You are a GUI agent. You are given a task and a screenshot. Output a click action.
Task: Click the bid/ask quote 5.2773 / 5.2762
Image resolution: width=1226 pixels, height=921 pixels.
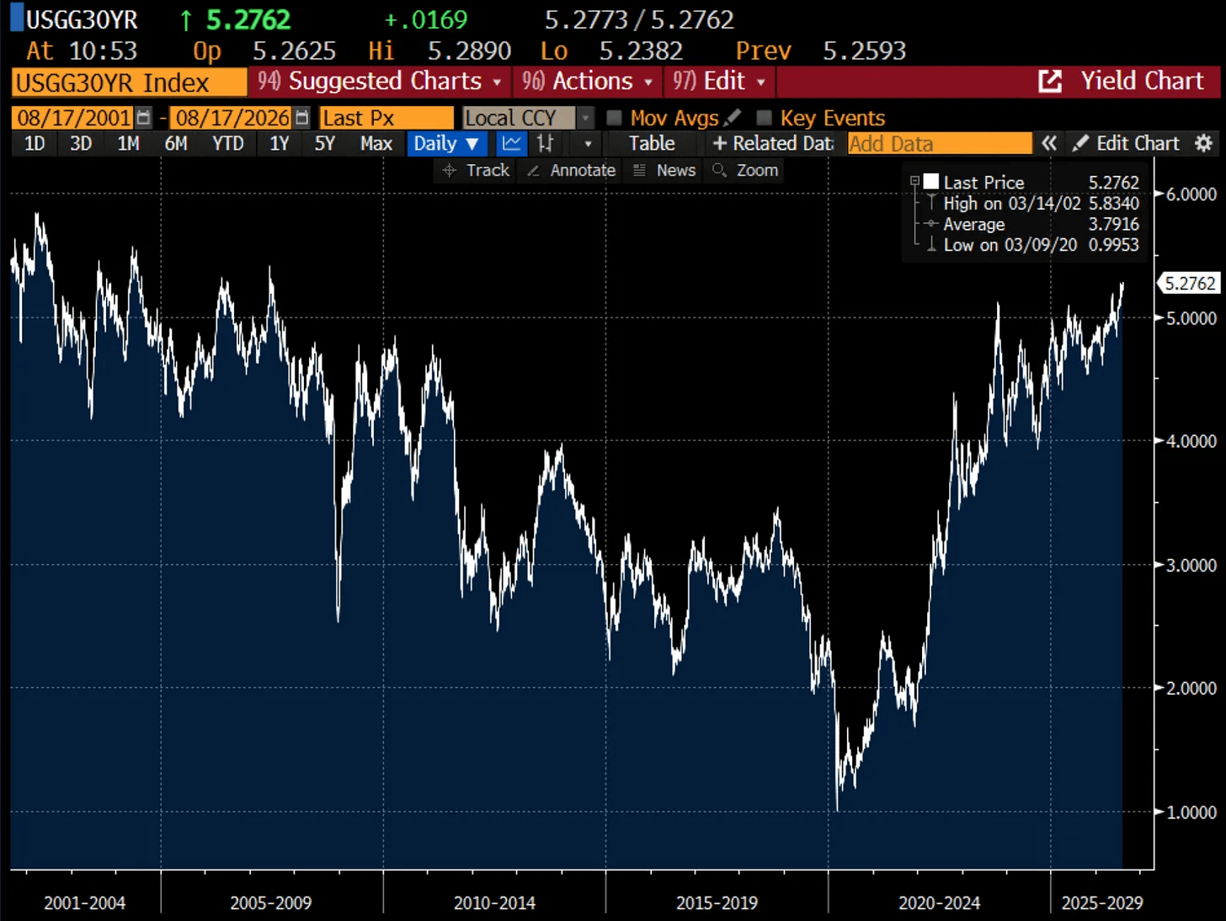click(x=639, y=20)
